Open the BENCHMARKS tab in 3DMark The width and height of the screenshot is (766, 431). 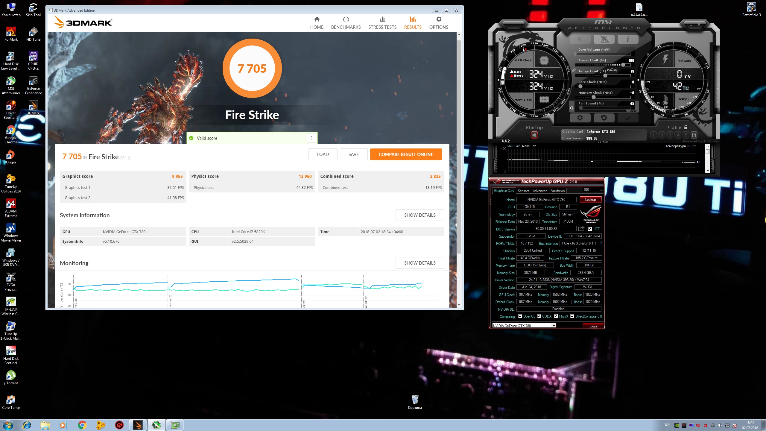346,23
